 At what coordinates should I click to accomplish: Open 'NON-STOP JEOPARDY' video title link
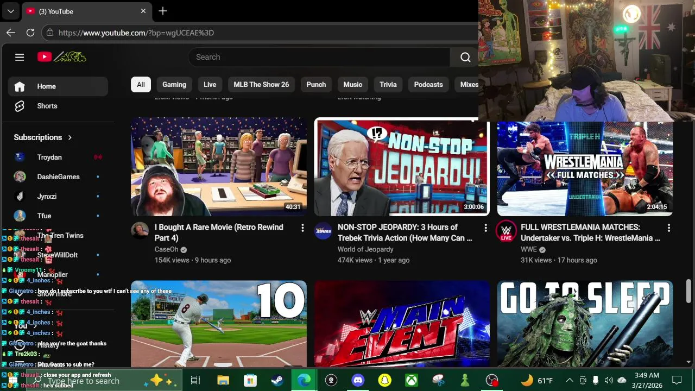point(405,232)
